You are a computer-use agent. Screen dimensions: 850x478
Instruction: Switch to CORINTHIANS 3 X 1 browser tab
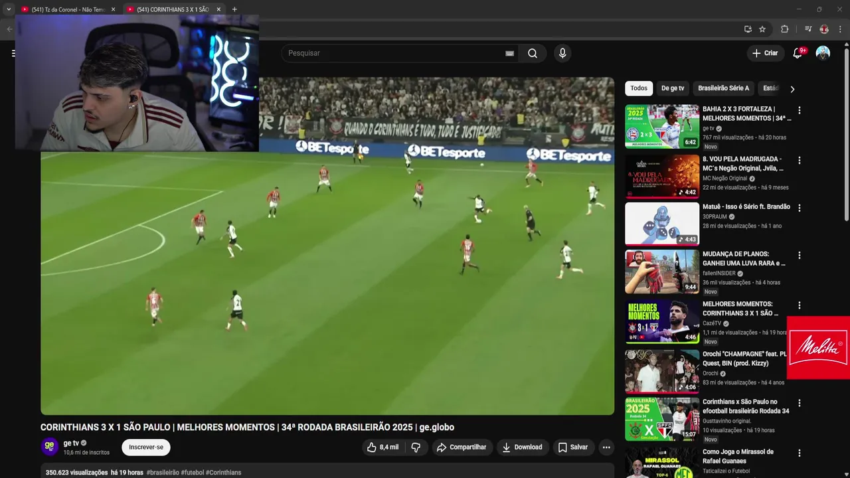tap(174, 9)
